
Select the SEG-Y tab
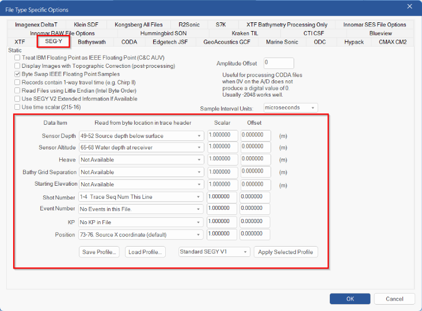coord(54,41)
